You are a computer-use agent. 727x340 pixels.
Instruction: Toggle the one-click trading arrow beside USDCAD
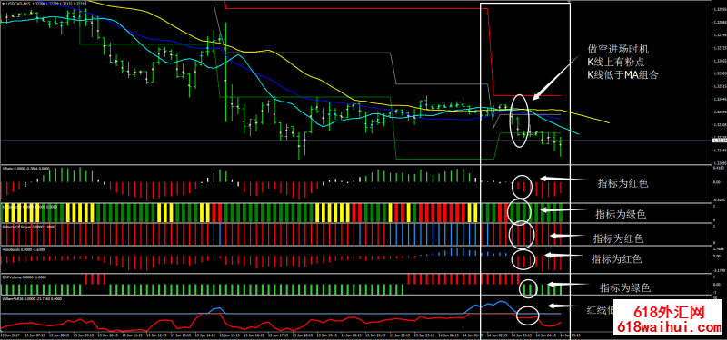(x=3, y=5)
